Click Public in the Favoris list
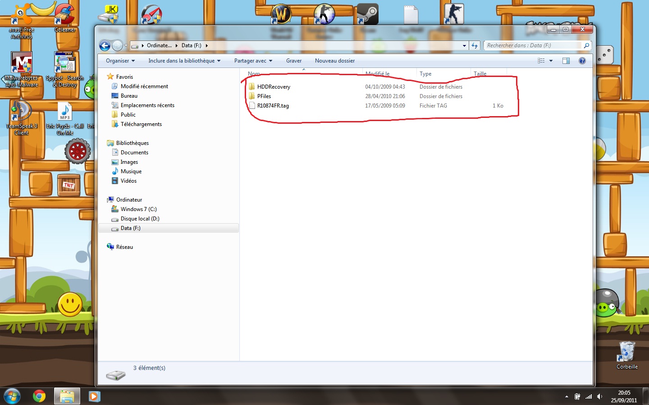The width and height of the screenshot is (649, 405). pyautogui.click(x=128, y=115)
